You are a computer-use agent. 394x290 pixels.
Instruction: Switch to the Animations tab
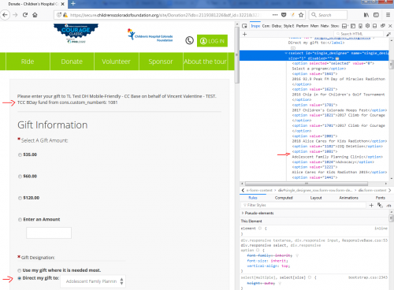point(348,198)
